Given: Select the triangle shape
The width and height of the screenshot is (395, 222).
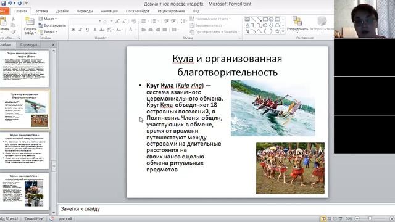Looking at the screenshot, I should tap(247, 25).
